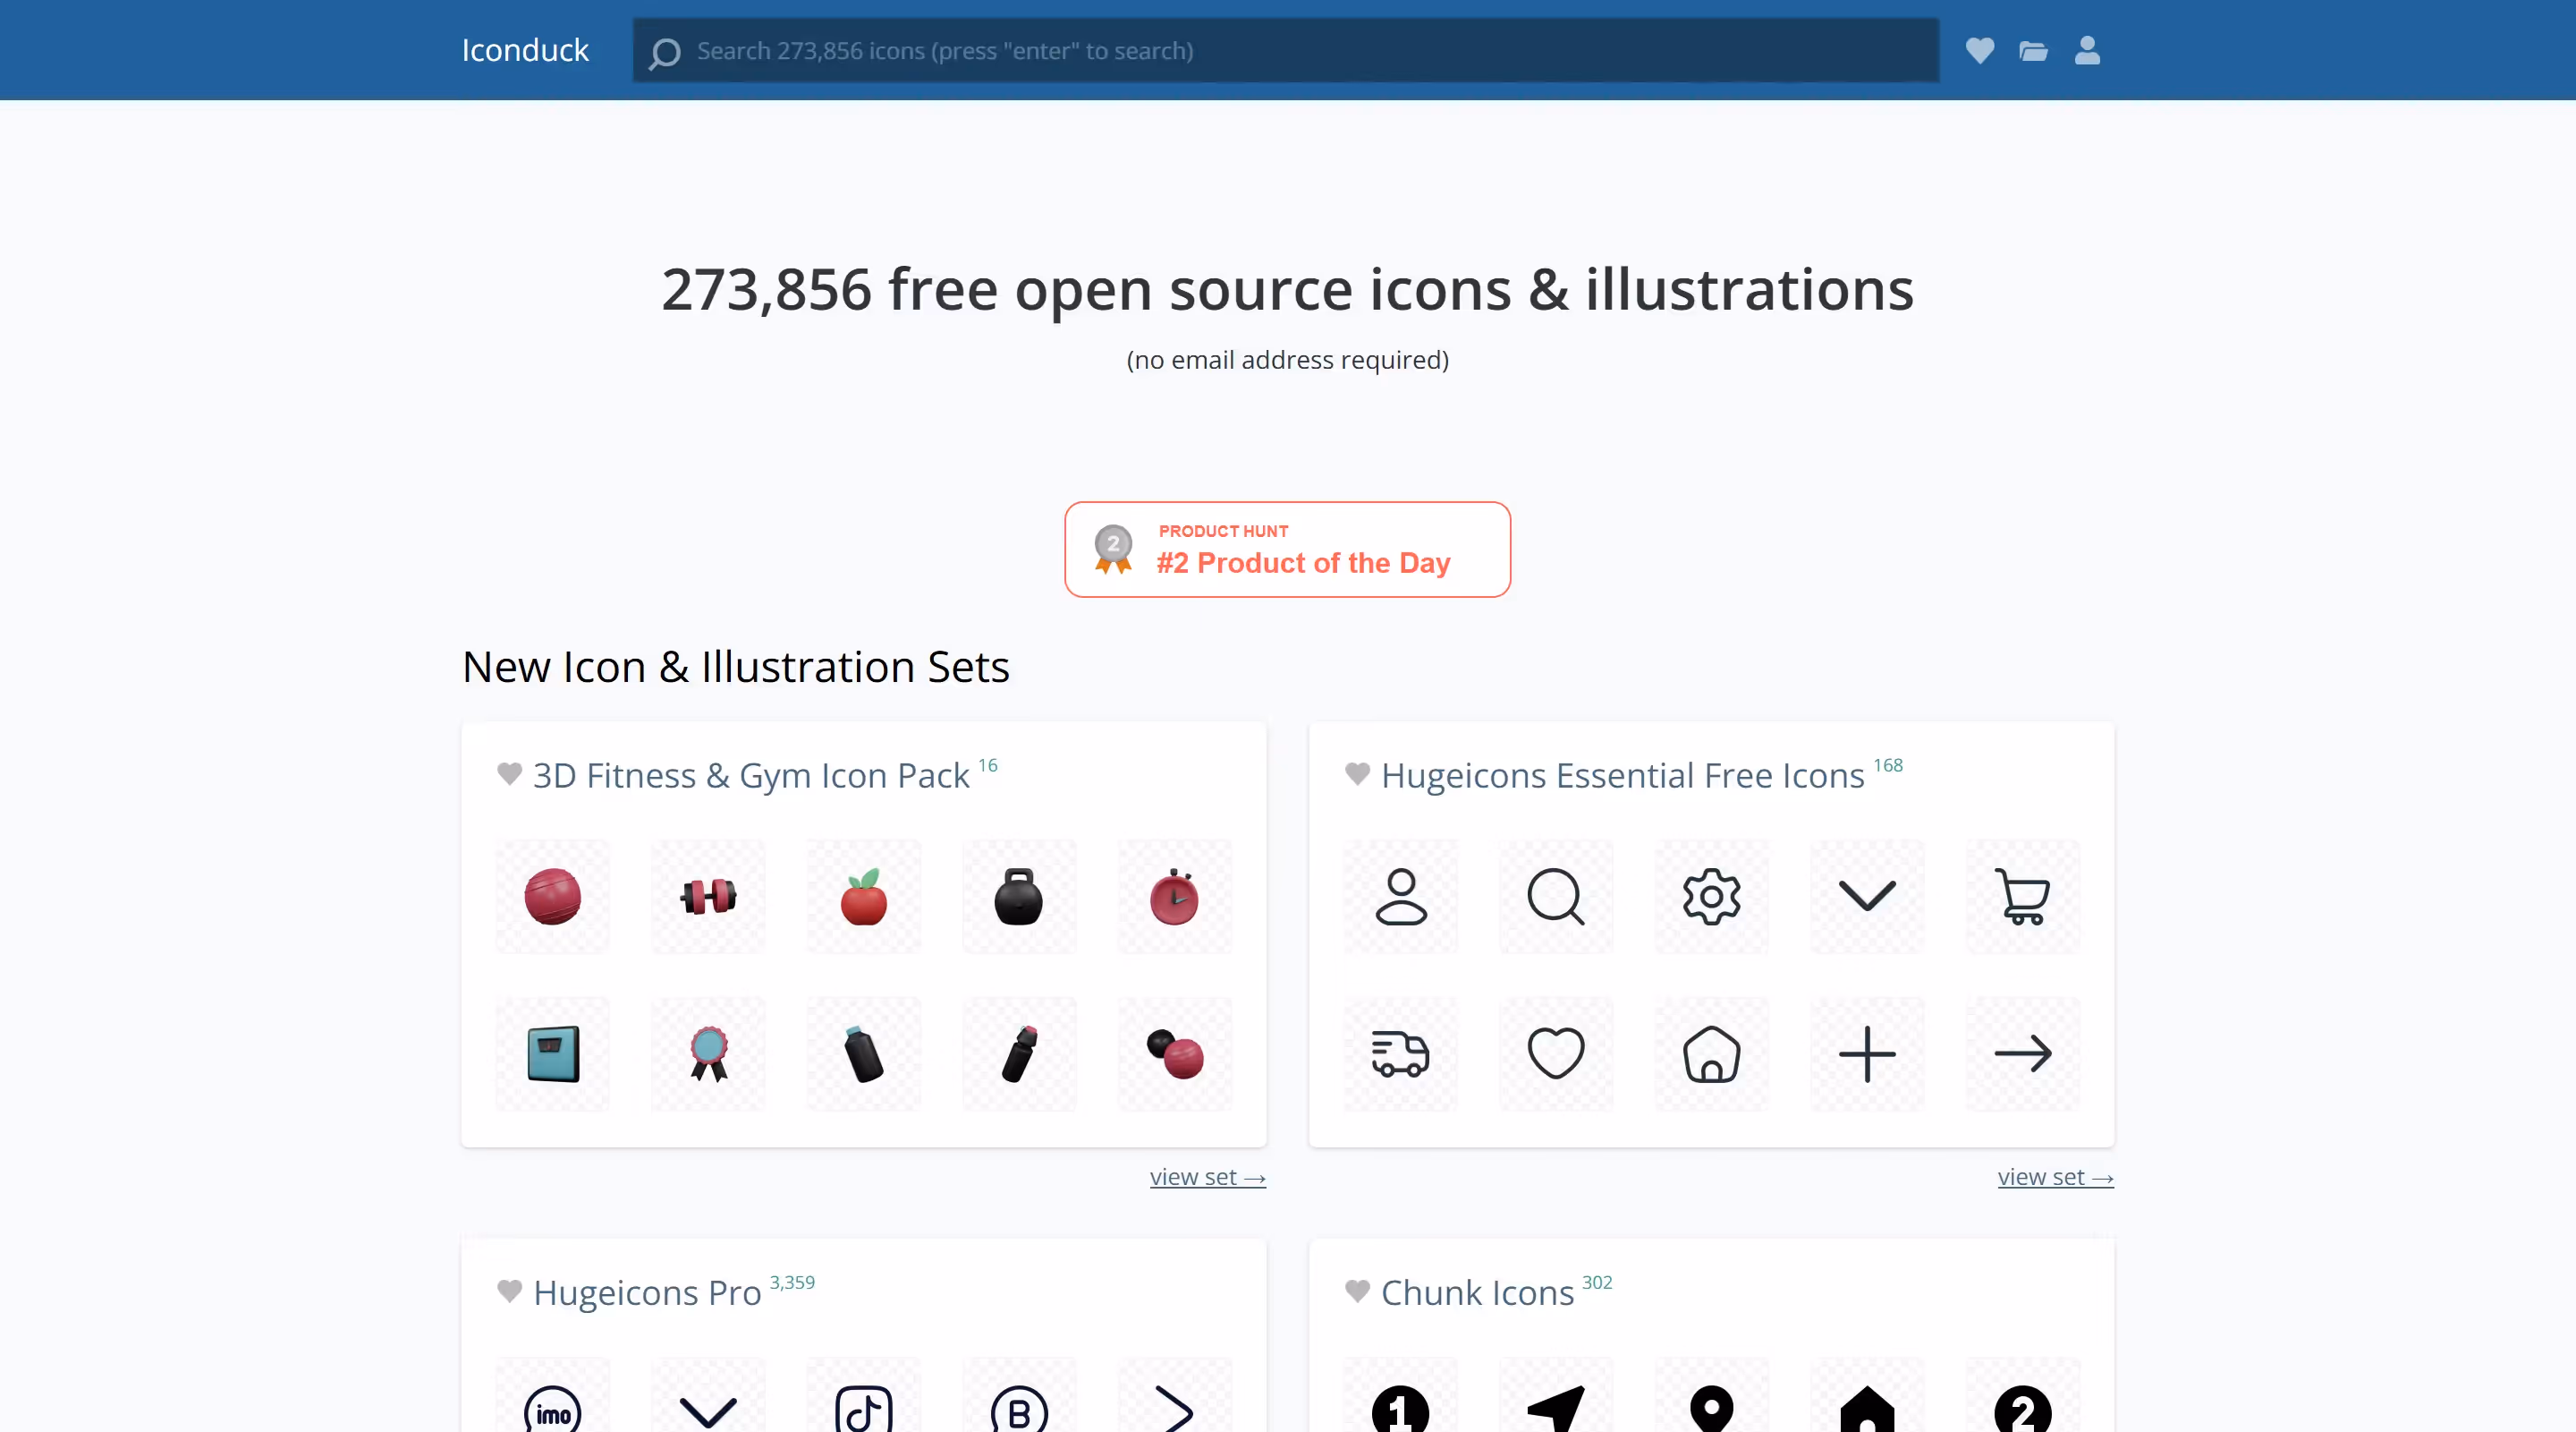Select the Hugeicons plus icon
The width and height of the screenshot is (2576, 1432).
(x=1867, y=1053)
